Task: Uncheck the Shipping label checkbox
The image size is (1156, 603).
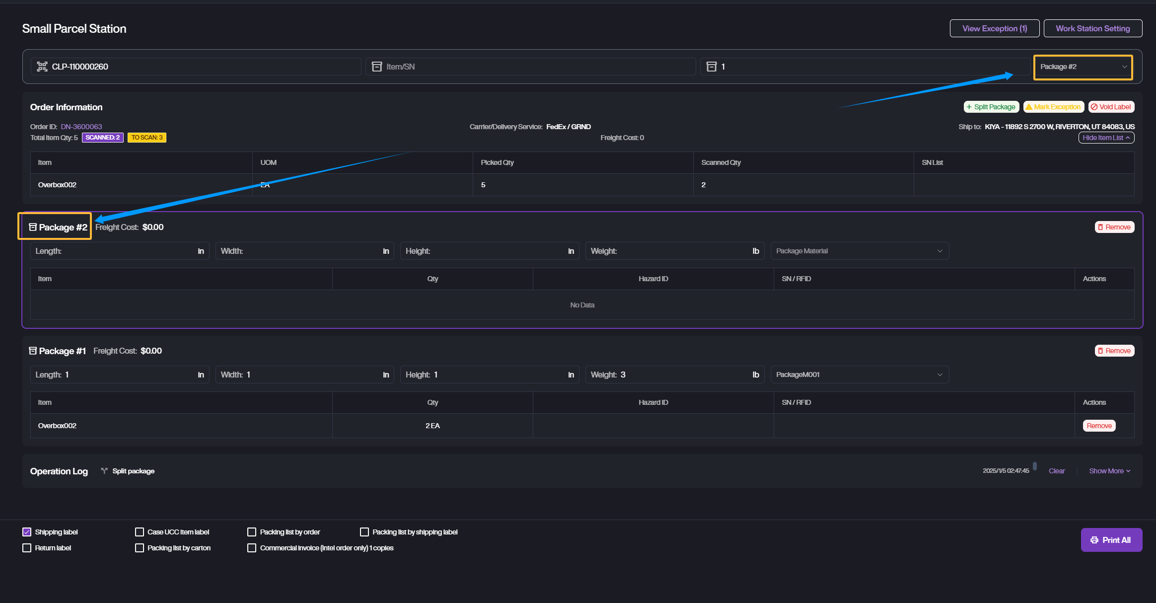Action: [x=27, y=532]
